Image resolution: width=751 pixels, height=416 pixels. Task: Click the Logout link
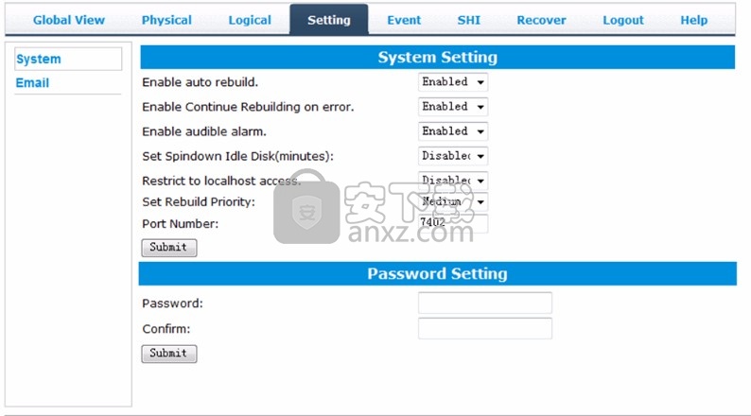(623, 20)
